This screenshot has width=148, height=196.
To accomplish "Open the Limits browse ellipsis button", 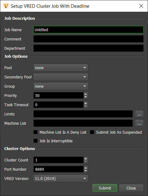I will click(x=139, y=114).
